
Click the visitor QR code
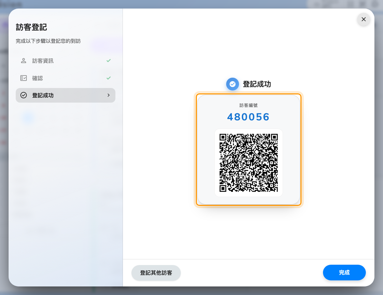pos(248,163)
